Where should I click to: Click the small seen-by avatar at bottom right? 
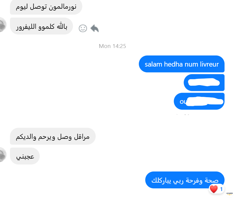[229, 194]
